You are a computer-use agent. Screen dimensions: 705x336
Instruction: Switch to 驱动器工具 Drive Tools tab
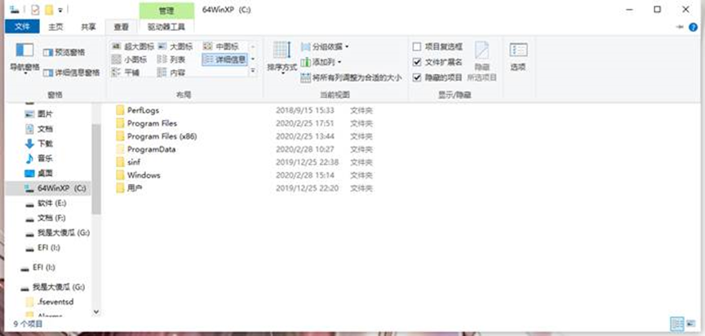166,27
